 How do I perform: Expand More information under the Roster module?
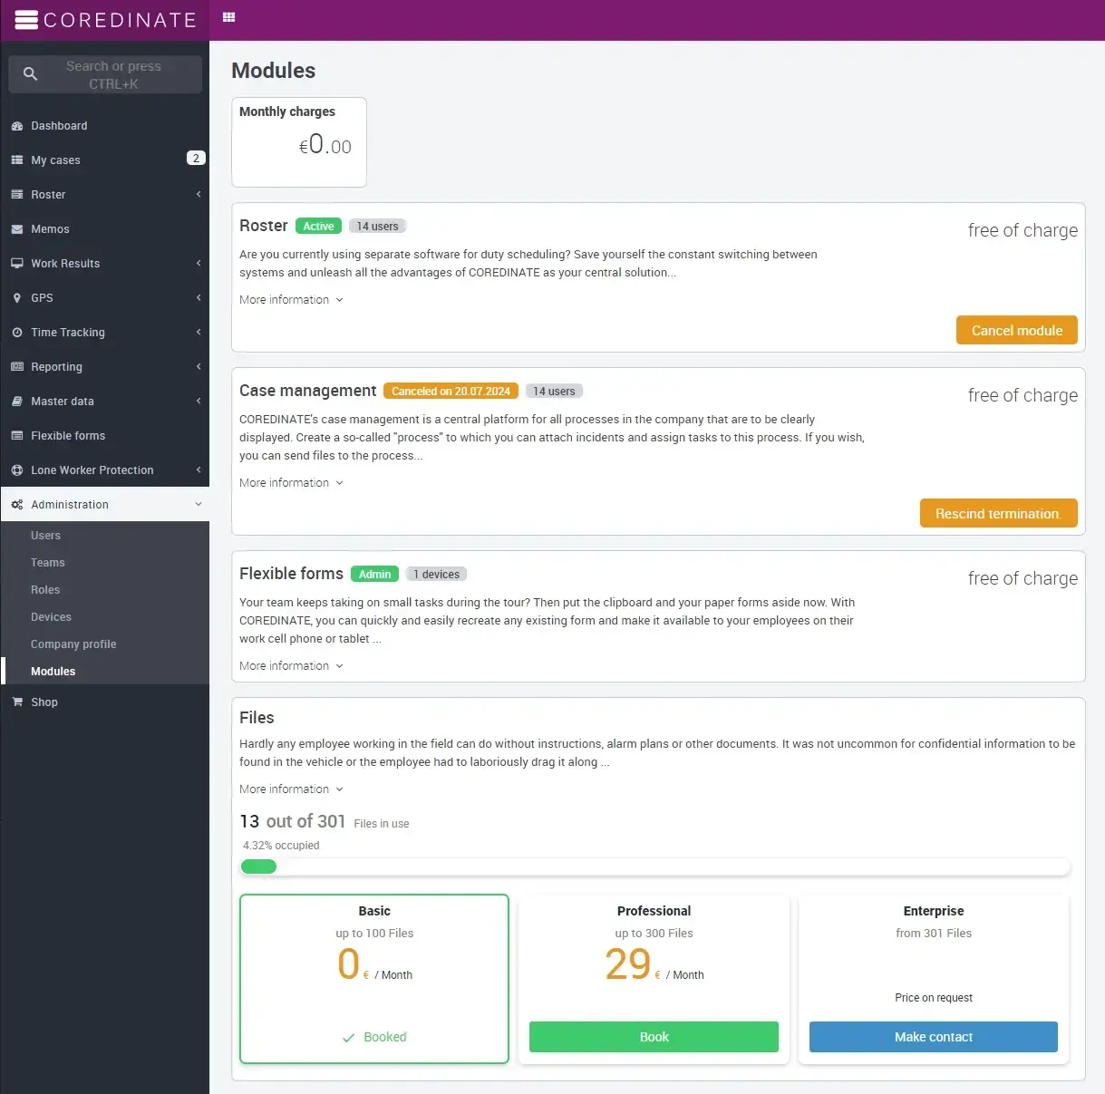(x=290, y=299)
